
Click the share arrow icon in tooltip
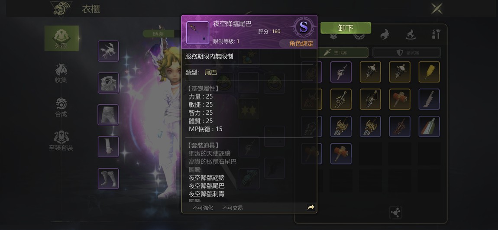click(x=311, y=207)
